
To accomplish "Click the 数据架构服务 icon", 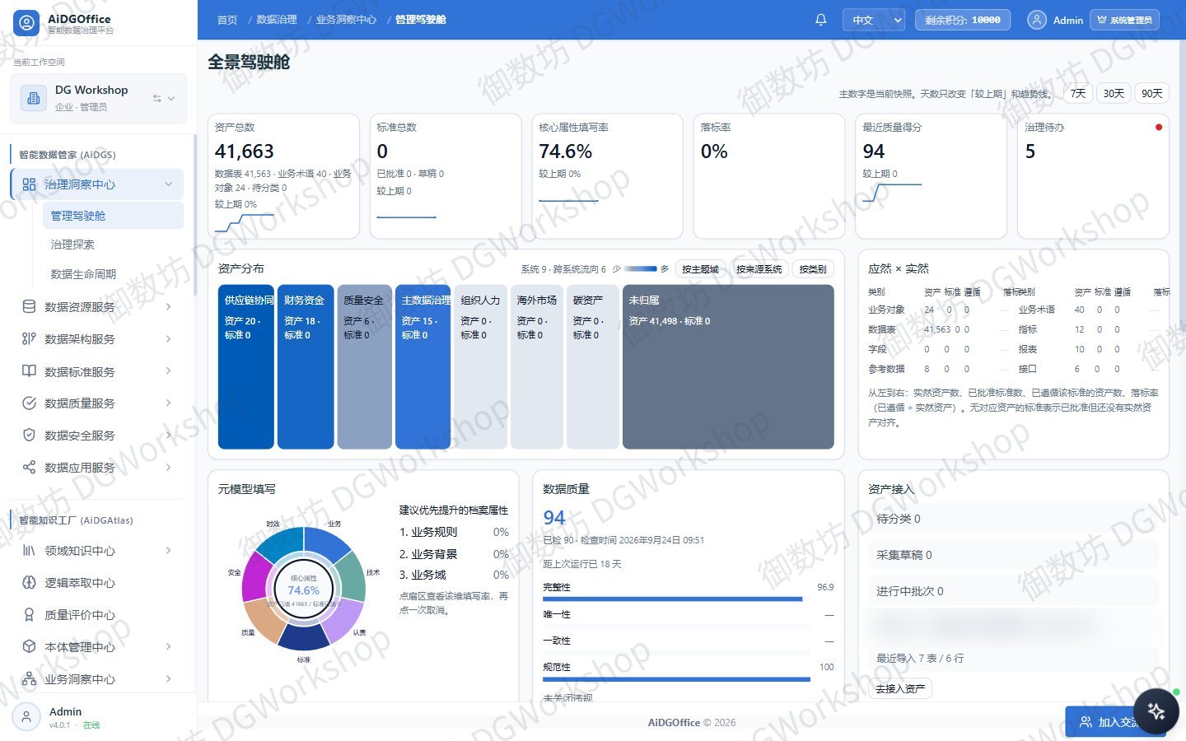I will [29, 338].
